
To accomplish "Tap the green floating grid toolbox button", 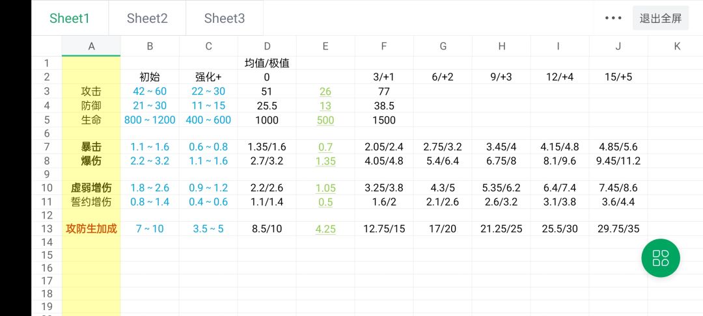I will pyautogui.click(x=660, y=258).
